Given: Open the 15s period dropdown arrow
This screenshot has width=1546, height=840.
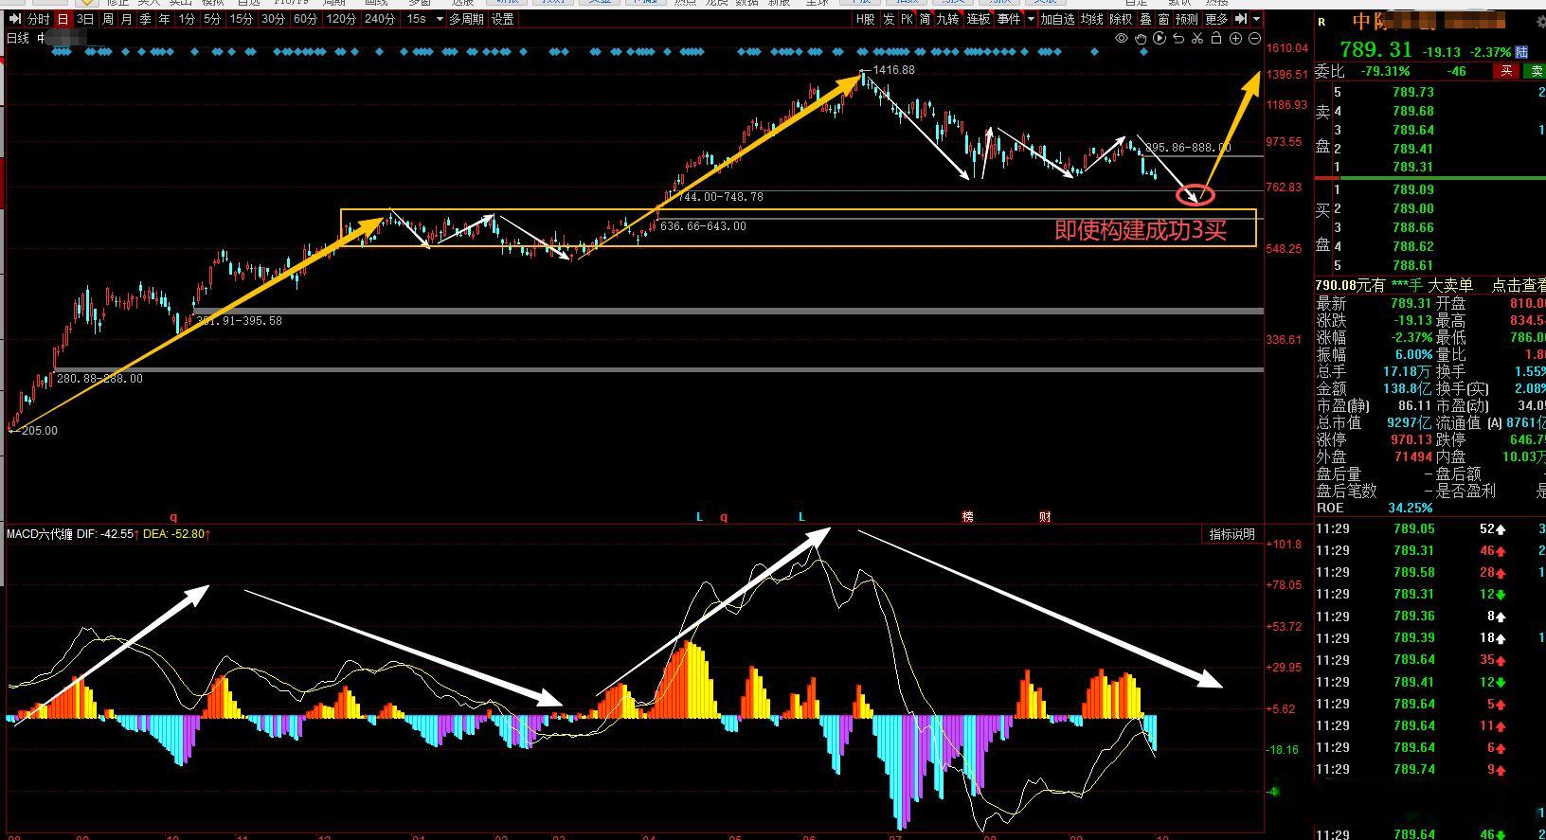Looking at the screenshot, I should [x=440, y=19].
